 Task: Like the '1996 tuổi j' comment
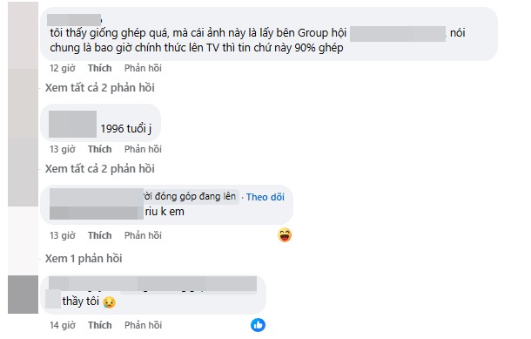tap(100, 149)
